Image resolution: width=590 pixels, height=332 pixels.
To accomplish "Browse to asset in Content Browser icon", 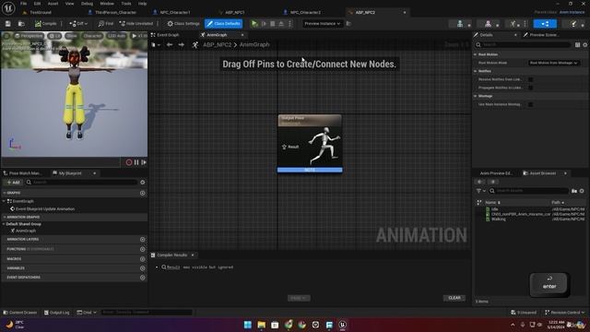I will [21, 24].
